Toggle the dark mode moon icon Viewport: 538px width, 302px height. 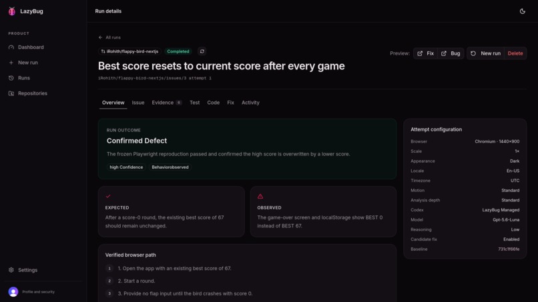[x=522, y=11]
